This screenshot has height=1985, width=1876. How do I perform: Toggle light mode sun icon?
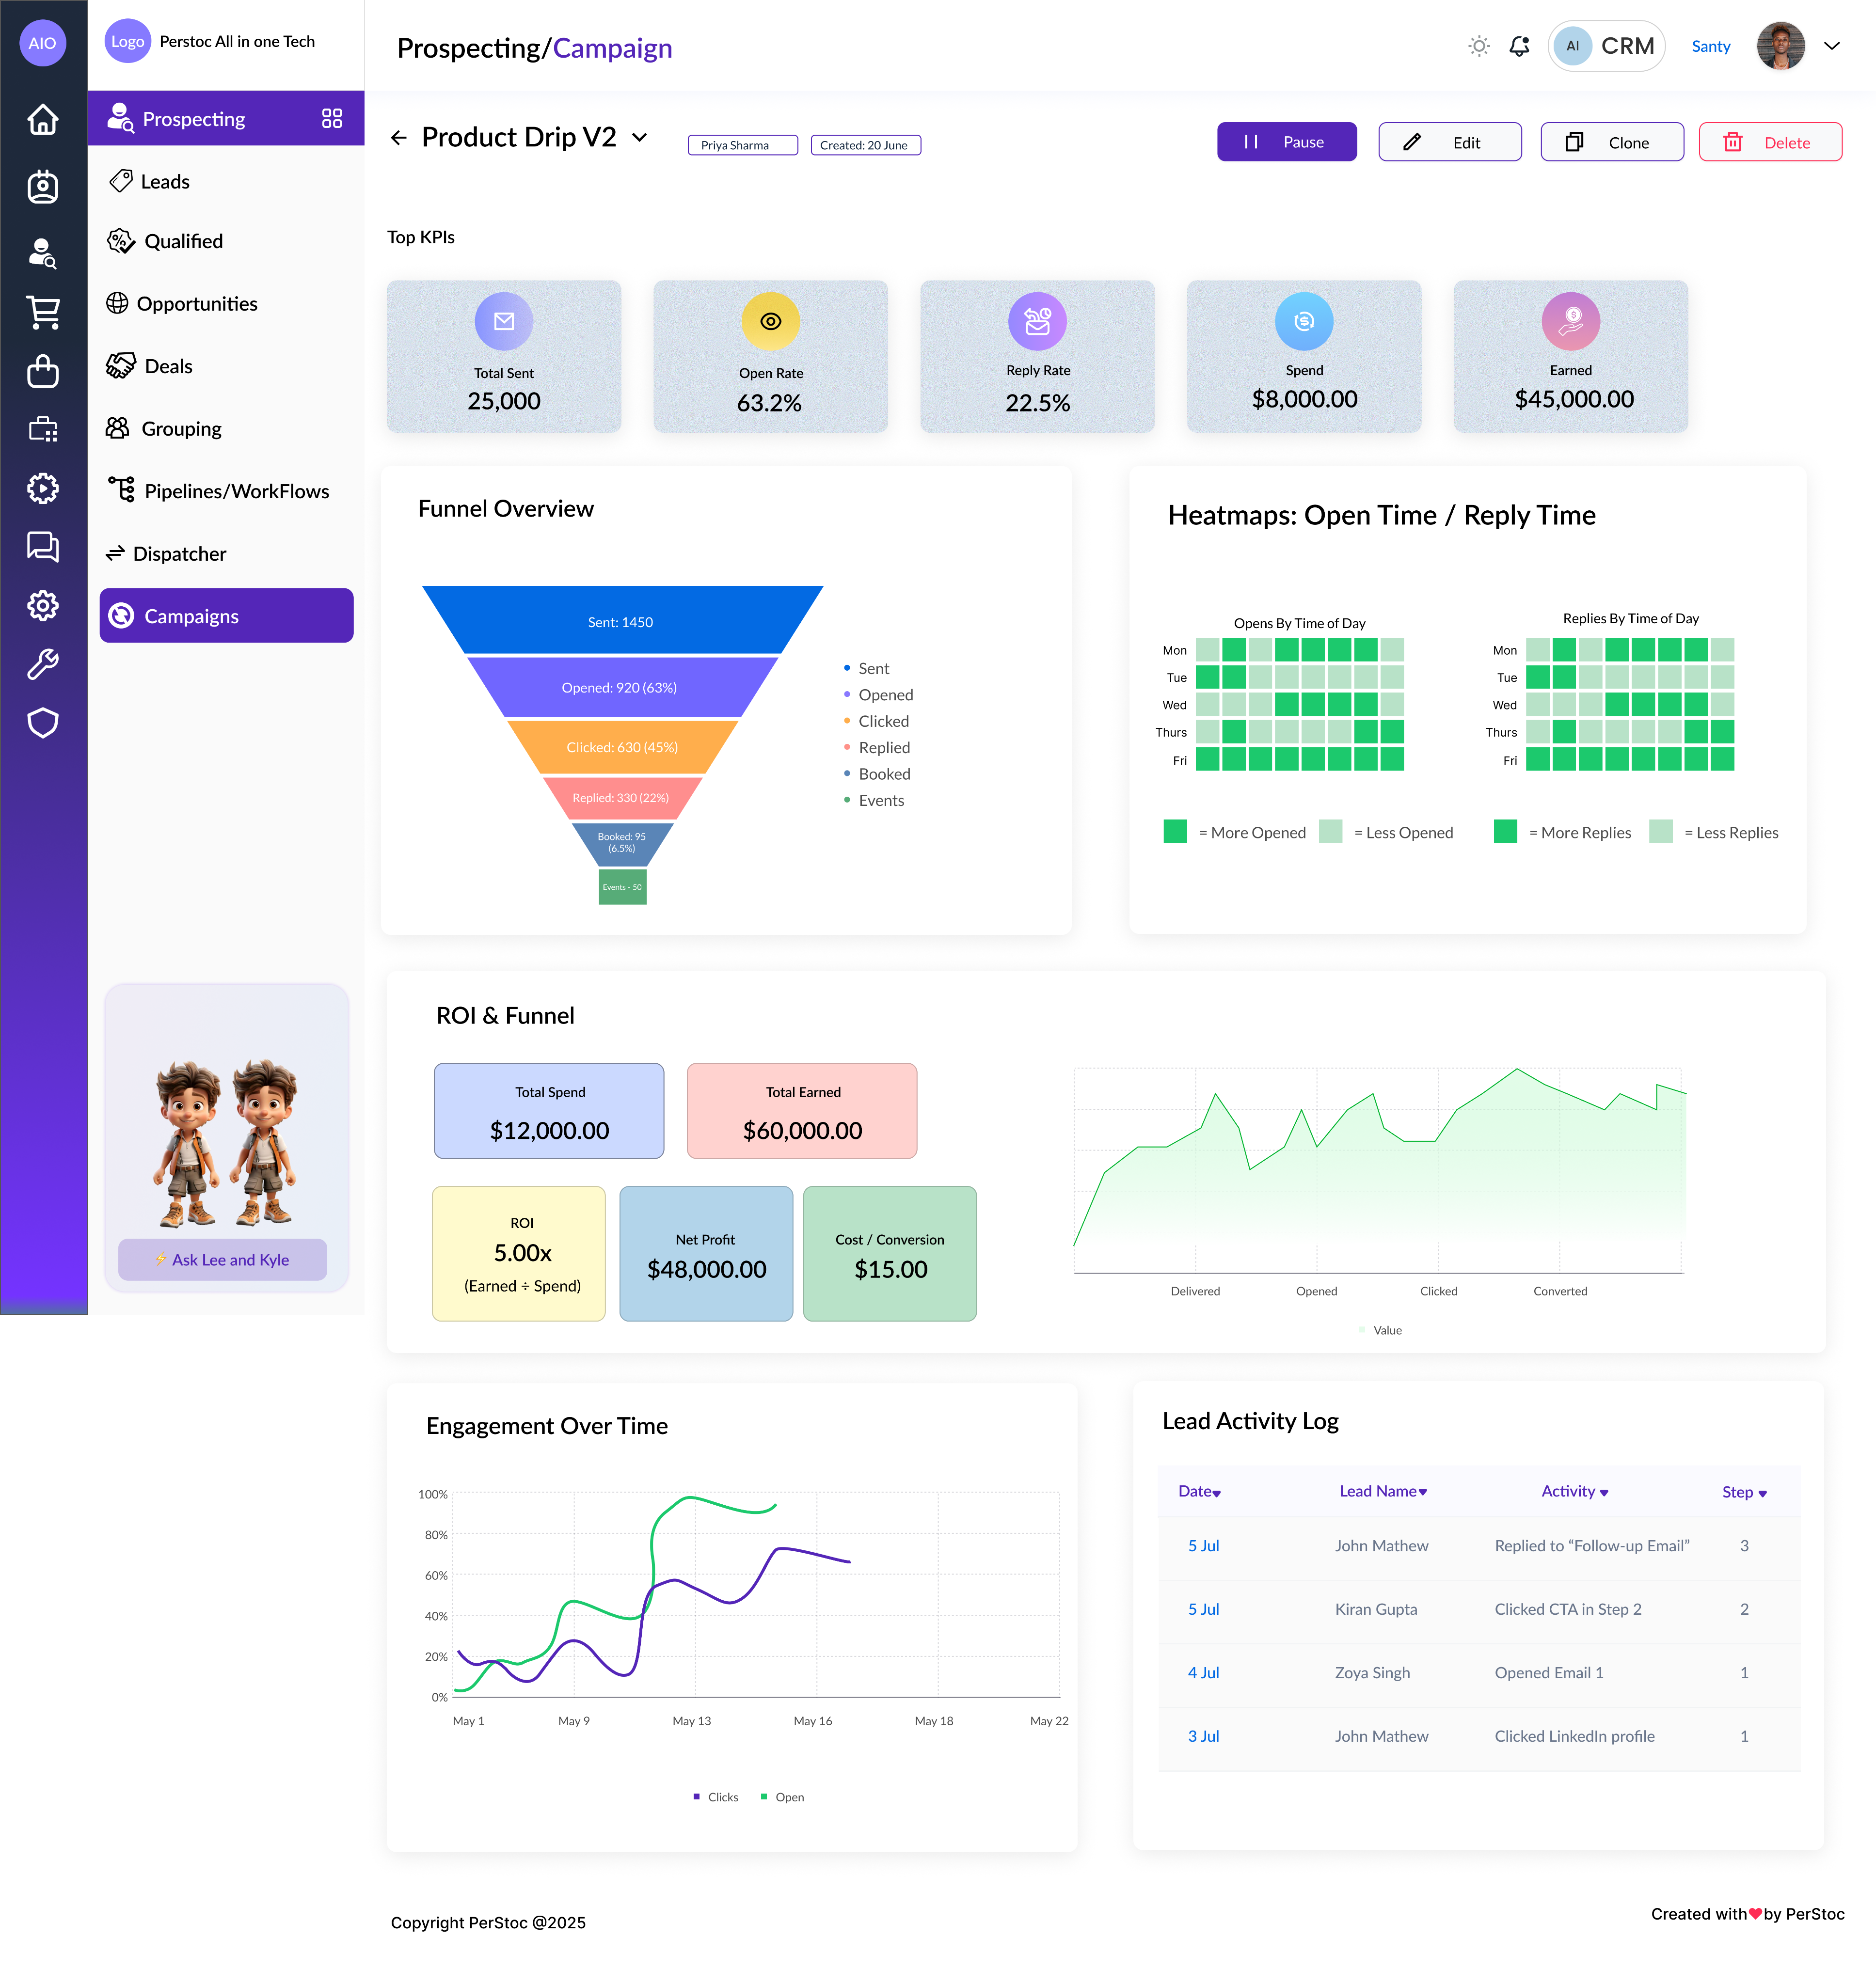1479,46
